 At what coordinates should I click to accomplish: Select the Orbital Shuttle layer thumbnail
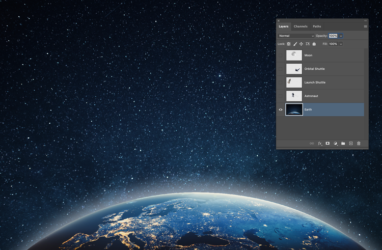point(294,69)
